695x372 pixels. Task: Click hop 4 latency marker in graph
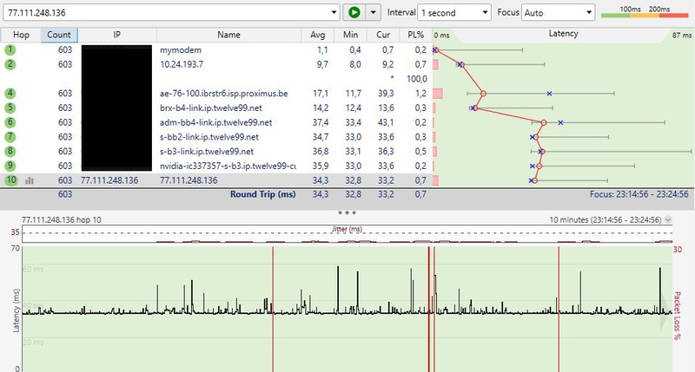(484, 94)
